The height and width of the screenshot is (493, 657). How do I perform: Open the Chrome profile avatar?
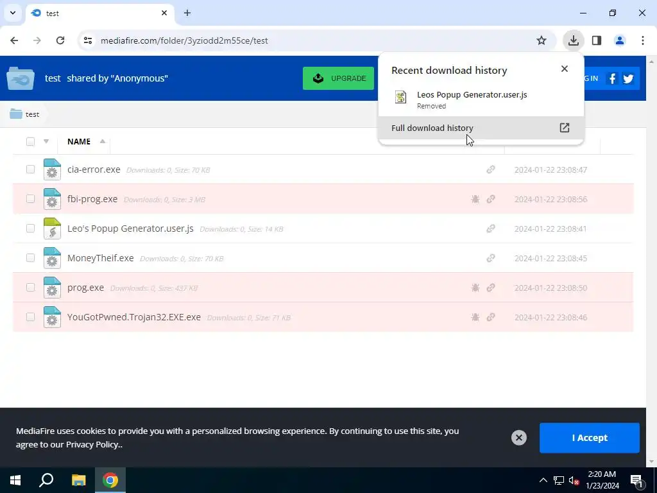620,40
